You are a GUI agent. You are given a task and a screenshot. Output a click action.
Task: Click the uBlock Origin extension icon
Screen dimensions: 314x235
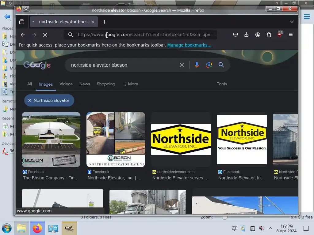click(280, 34)
